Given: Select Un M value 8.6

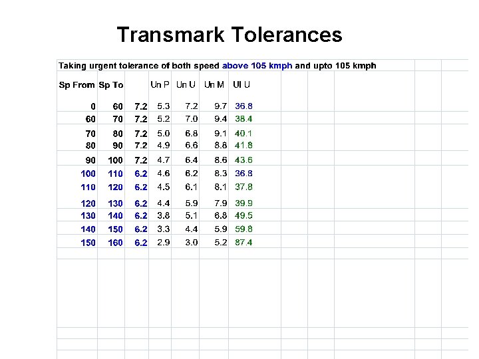Looking at the screenshot, I should [221, 160].
